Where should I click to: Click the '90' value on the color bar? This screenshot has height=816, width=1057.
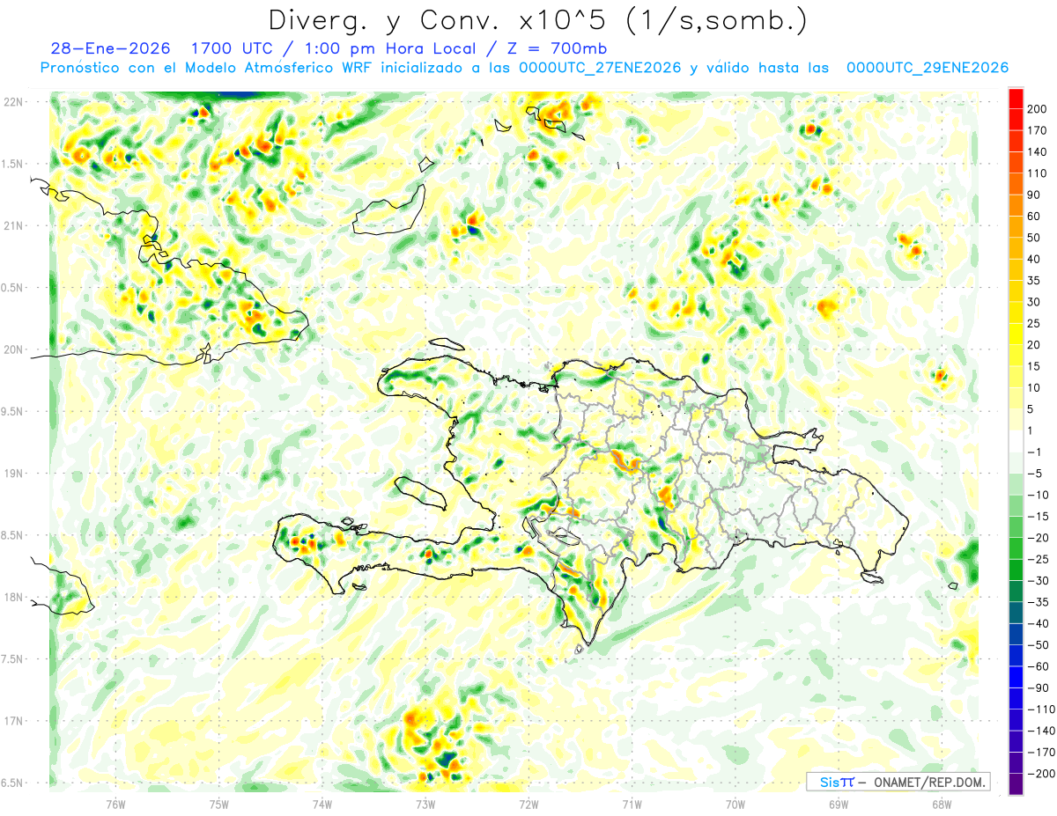click(x=1034, y=195)
